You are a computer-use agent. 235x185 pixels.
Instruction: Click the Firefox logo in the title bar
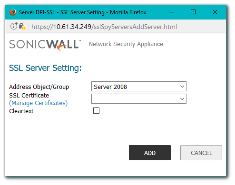(13, 12)
